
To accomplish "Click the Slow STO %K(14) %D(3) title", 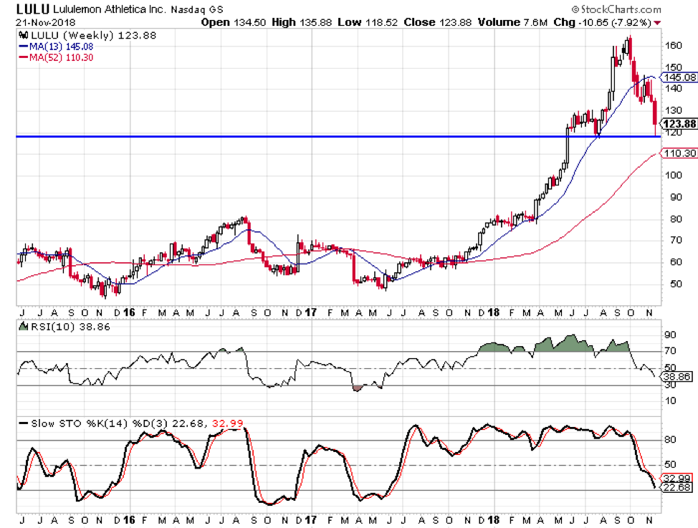I will point(100,423).
